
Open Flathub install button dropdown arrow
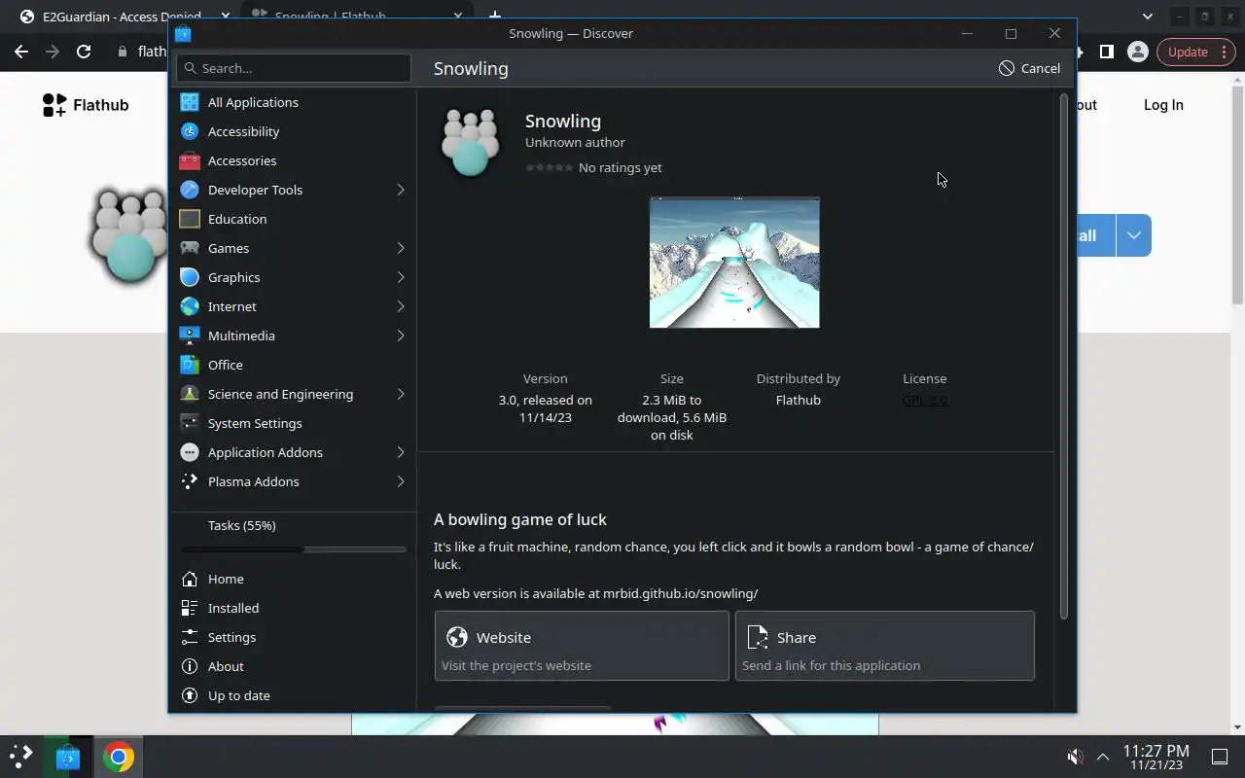[x=1133, y=235]
